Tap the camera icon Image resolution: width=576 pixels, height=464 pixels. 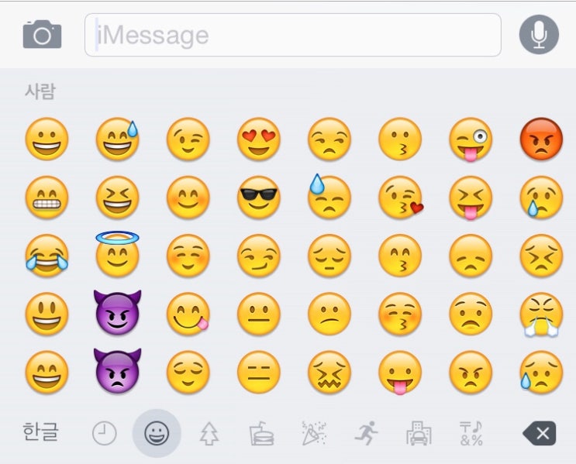click(42, 35)
